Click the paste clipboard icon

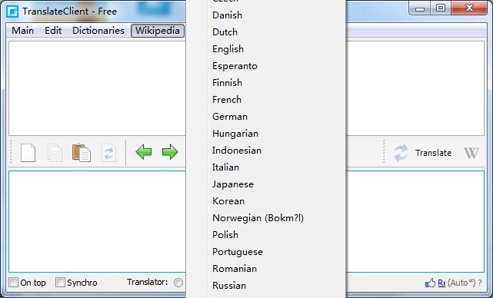[x=82, y=153]
